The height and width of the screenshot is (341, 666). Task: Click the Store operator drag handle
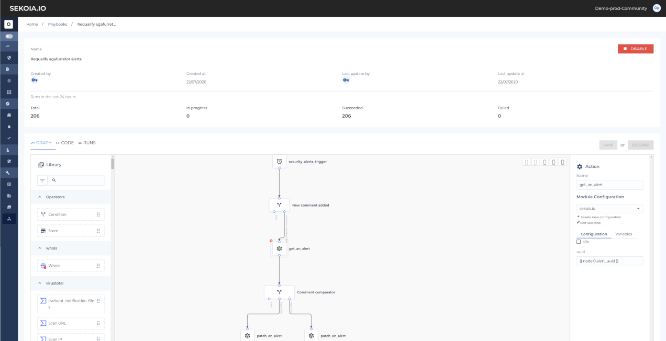pyautogui.click(x=98, y=231)
